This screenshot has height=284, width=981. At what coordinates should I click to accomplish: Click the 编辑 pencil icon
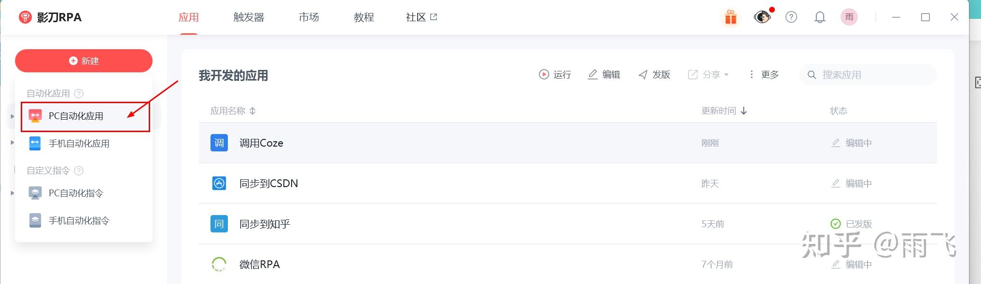(x=593, y=75)
